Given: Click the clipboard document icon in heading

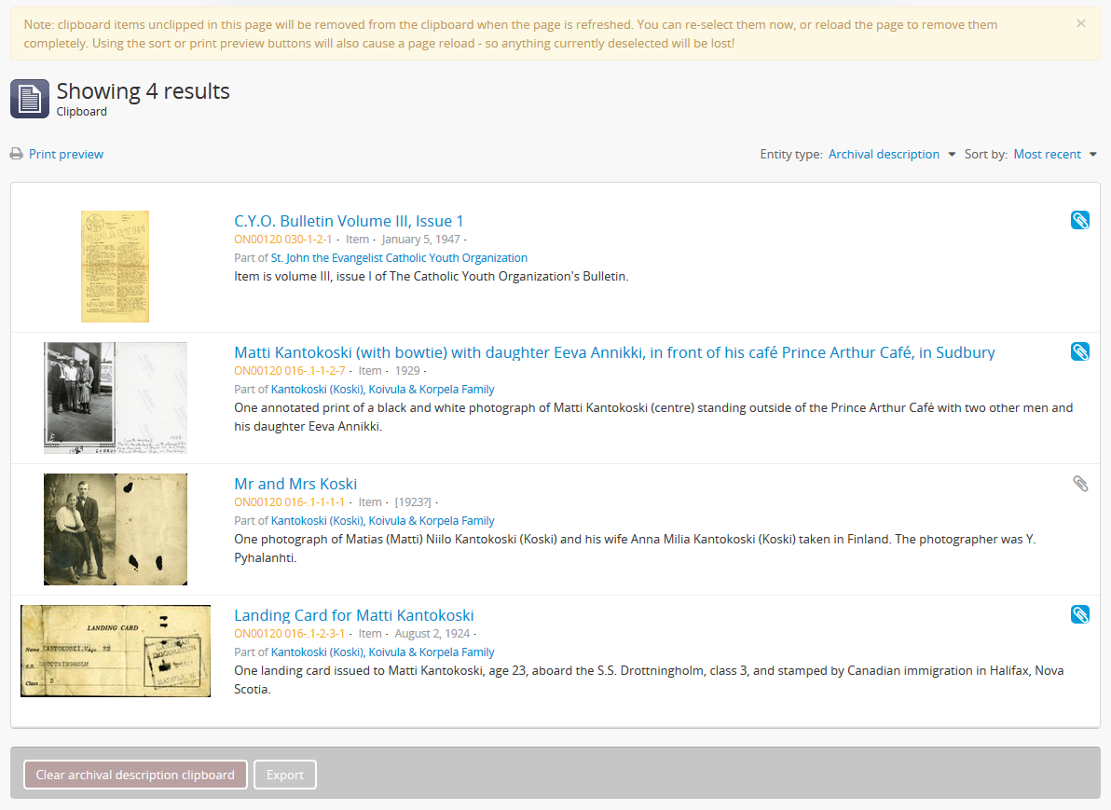Looking at the screenshot, I should coord(30,99).
